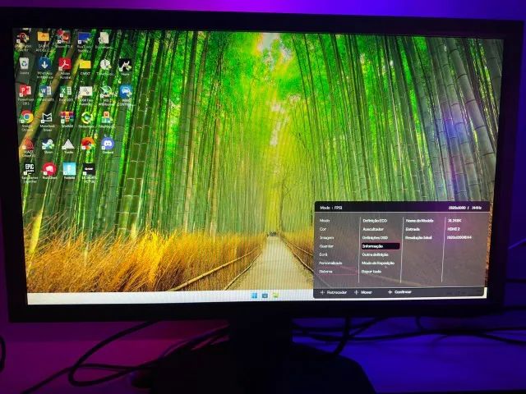Open the red round icon beside Epic Games
The height and width of the screenshot is (394, 526).
click(x=49, y=171)
